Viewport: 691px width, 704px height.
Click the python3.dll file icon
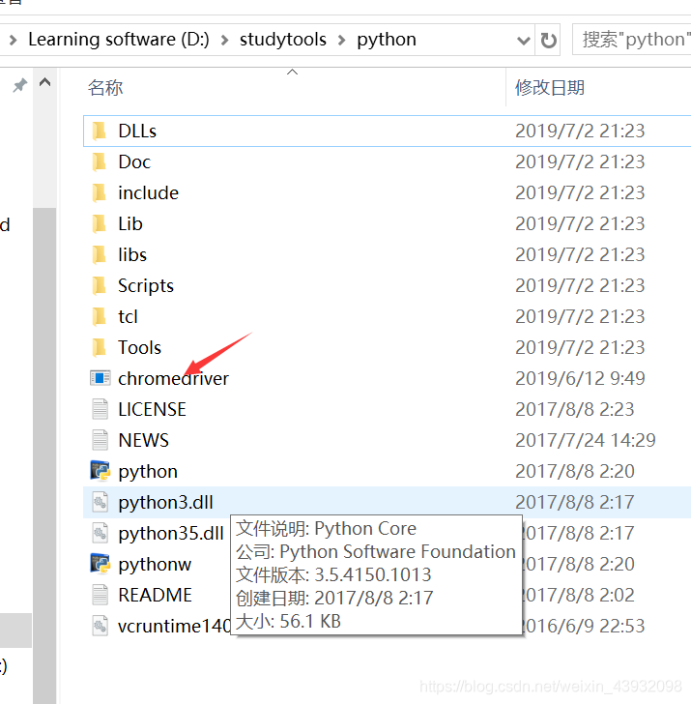pyautogui.click(x=101, y=503)
